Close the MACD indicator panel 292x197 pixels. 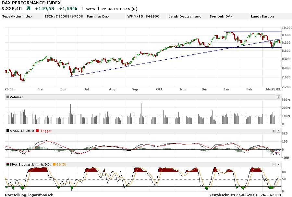click(x=278, y=131)
